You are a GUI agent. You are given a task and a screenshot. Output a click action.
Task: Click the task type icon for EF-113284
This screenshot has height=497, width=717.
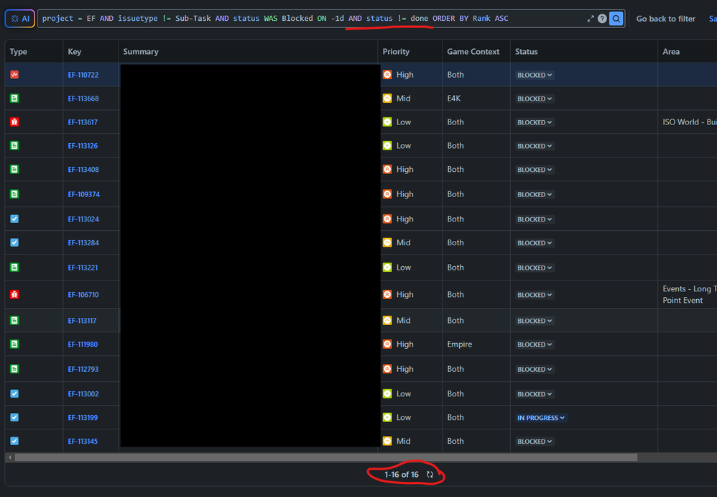tap(14, 242)
